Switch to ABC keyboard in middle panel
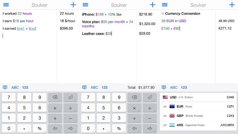Image resolution: width=238 pixels, height=134 pixels. 94,87
